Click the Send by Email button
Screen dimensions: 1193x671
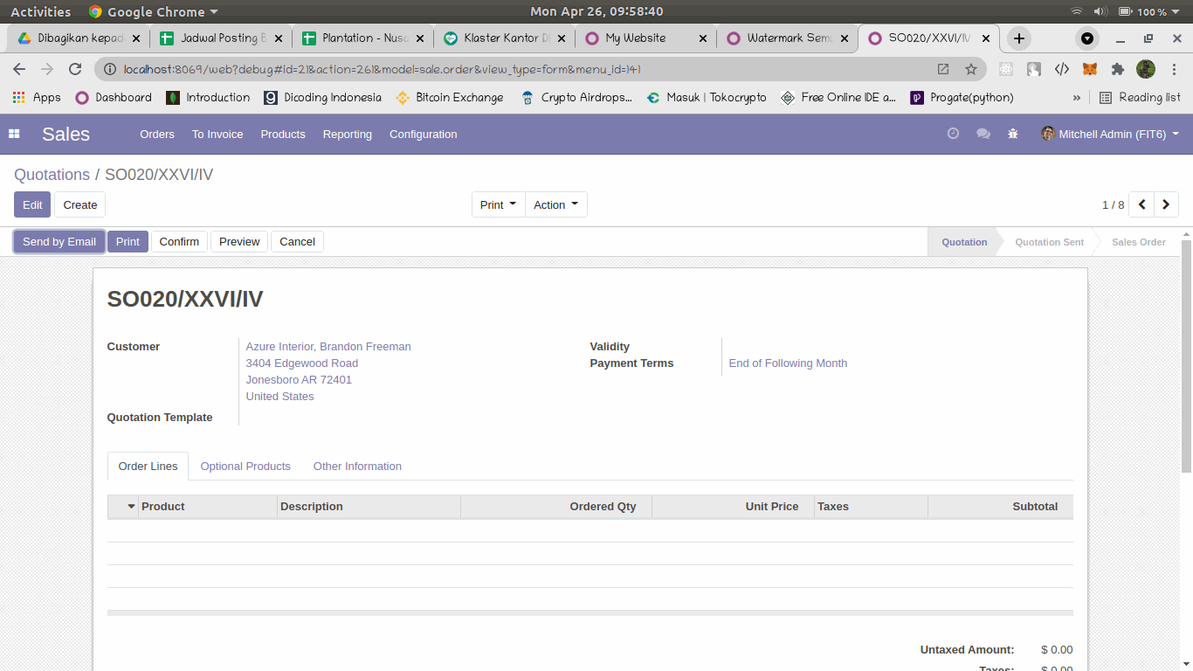coord(59,242)
